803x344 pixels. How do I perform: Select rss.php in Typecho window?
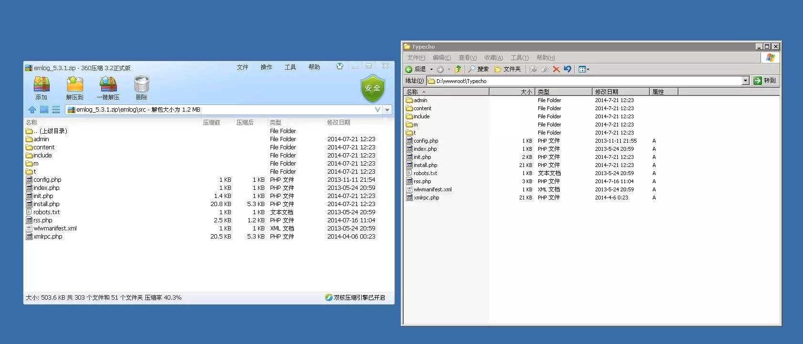click(x=419, y=181)
